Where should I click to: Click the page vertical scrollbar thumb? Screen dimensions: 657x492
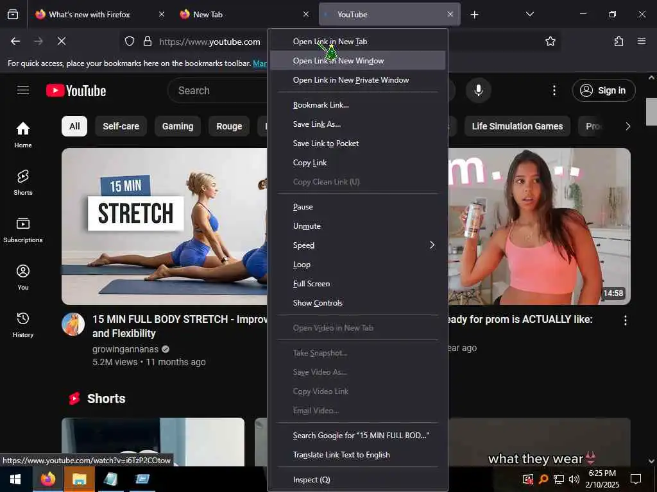pyautogui.click(x=651, y=111)
